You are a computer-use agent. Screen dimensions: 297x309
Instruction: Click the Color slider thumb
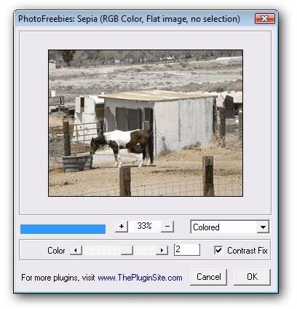[127, 250]
